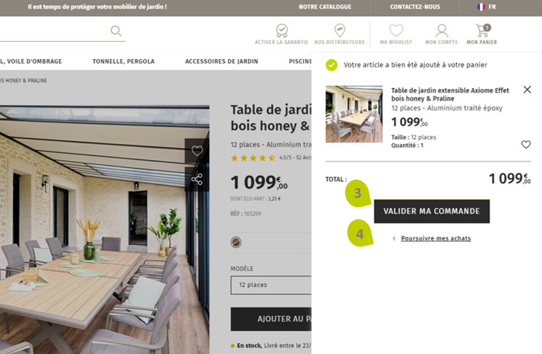Viewport: 542px width, 354px height.
Task: Open the Modèle 12 places dropdown
Action: tap(271, 285)
